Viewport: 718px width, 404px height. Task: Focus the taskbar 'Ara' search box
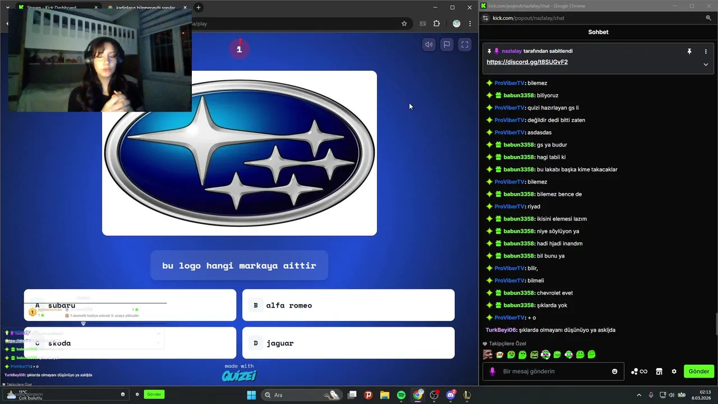pos(301,395)
